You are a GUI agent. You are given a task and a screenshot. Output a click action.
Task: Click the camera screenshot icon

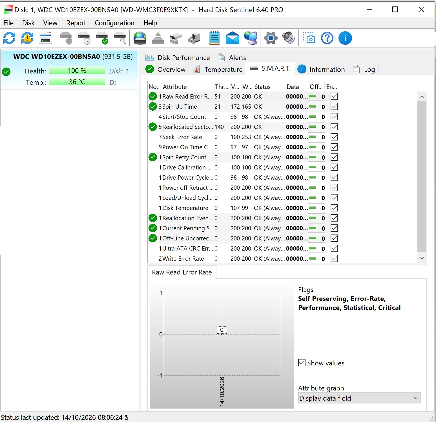309,38
